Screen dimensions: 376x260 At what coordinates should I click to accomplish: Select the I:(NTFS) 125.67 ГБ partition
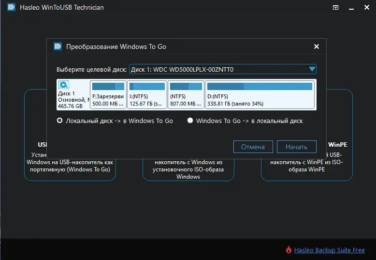click(x=147, y=95)
